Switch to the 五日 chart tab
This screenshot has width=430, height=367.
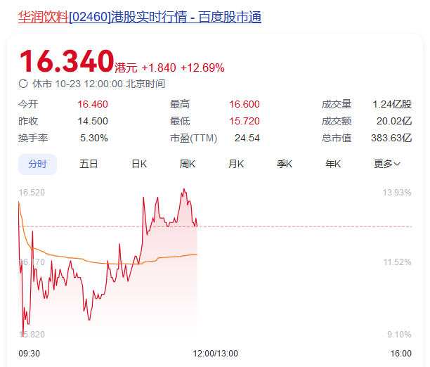(89, 164)
